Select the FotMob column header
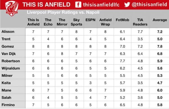Image resolution: width=169 pixels, height=109 pixels. (123, 20)
